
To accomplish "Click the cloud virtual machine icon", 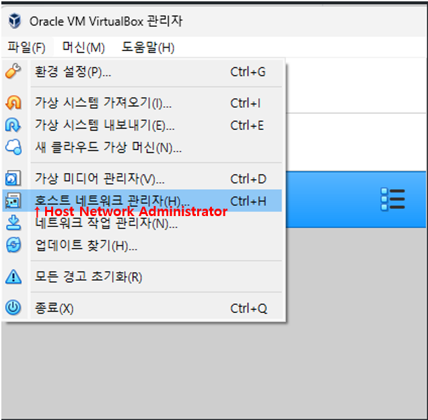I will tap(13, 147).
